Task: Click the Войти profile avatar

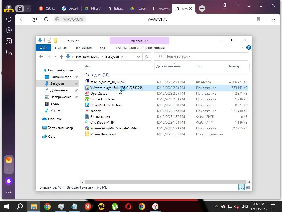Action: coord(9,8)
